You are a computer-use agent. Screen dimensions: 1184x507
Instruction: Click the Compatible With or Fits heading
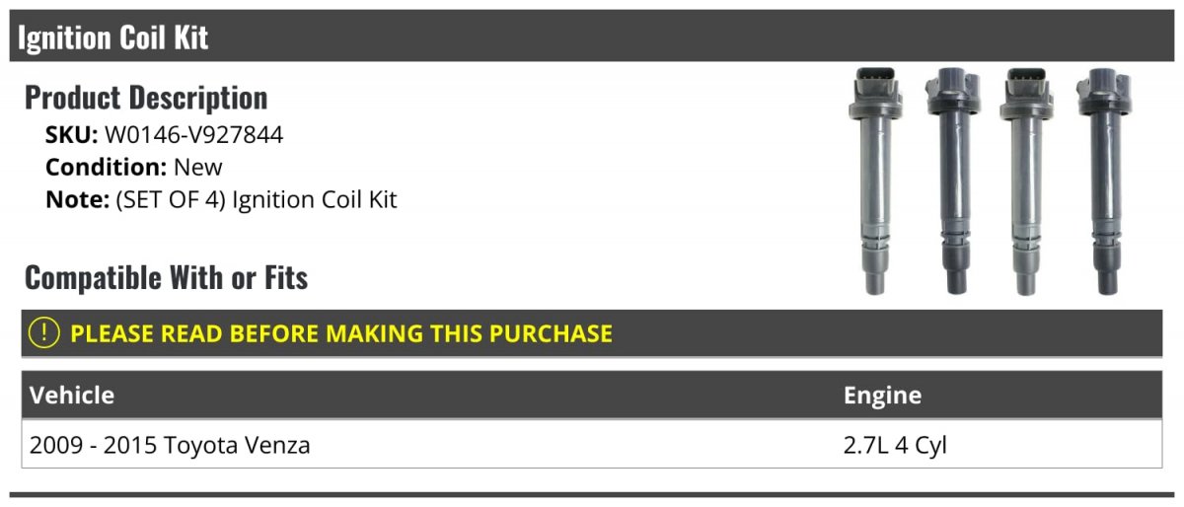point(166,278)
